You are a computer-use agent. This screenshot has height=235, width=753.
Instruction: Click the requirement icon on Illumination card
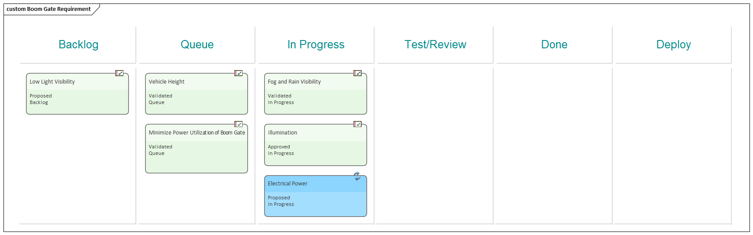tap(357, 124)
